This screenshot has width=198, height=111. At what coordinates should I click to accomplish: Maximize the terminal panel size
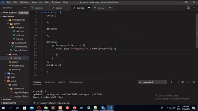tap(188, 82)
